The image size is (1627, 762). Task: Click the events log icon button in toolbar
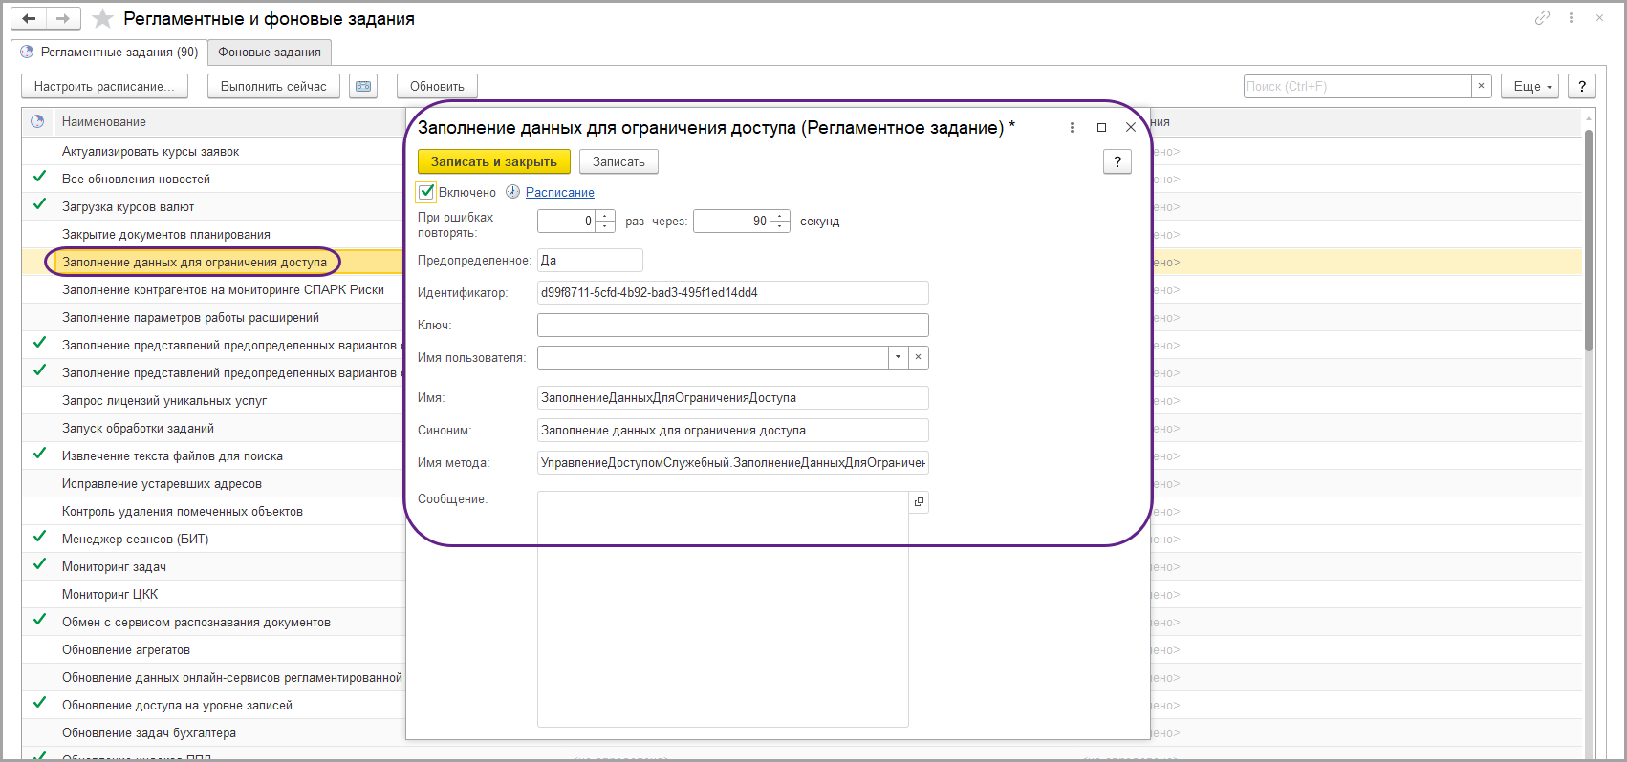click(x=363, y=86)
